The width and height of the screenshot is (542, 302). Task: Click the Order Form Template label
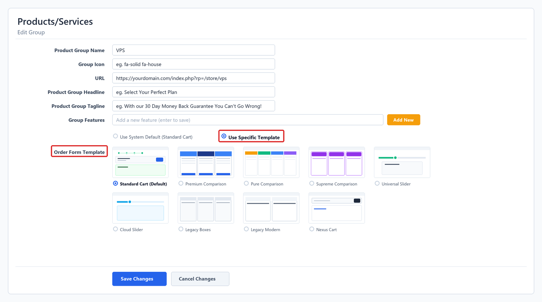79,152
